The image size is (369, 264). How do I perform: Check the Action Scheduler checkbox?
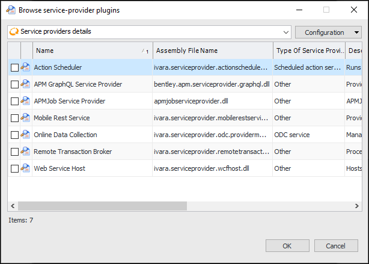pos(14,68)
